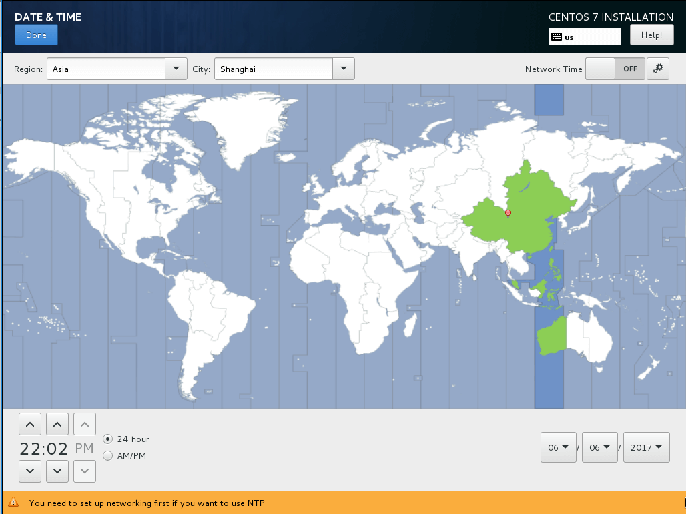The image size is (686, 514).
Task: Click the Shanghai text in City field
Action: tap(238, 69)
